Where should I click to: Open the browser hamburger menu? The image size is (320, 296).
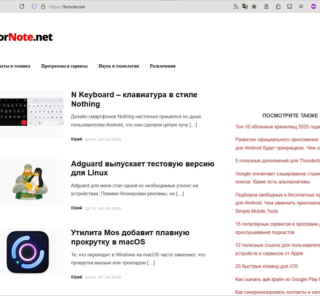[301, 6]
